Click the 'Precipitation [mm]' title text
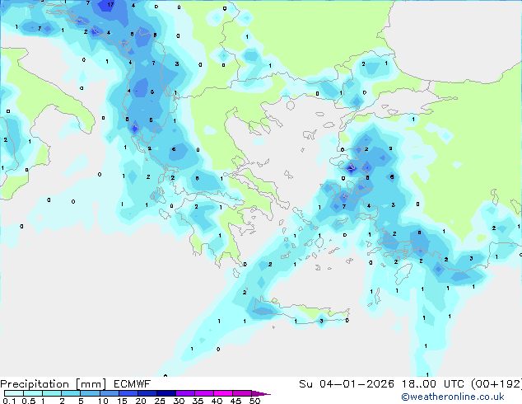 [54, 384]
